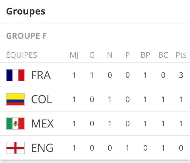Click England's points value of 0

(x=181, y=148)
